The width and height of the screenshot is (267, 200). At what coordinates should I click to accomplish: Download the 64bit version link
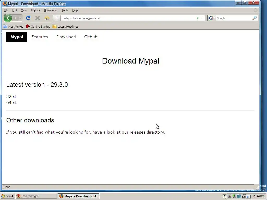11,102
